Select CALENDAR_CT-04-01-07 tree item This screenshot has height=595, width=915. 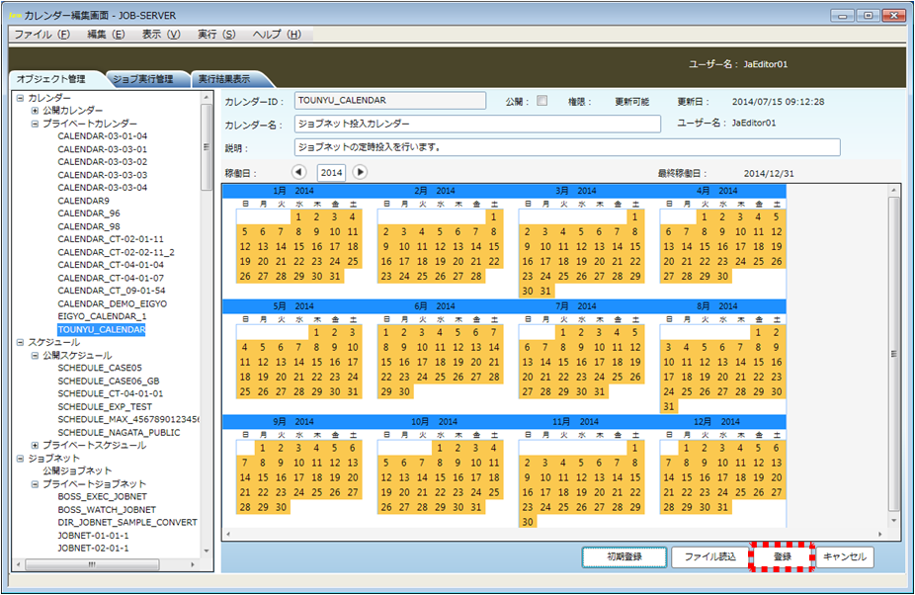[111, 278]
